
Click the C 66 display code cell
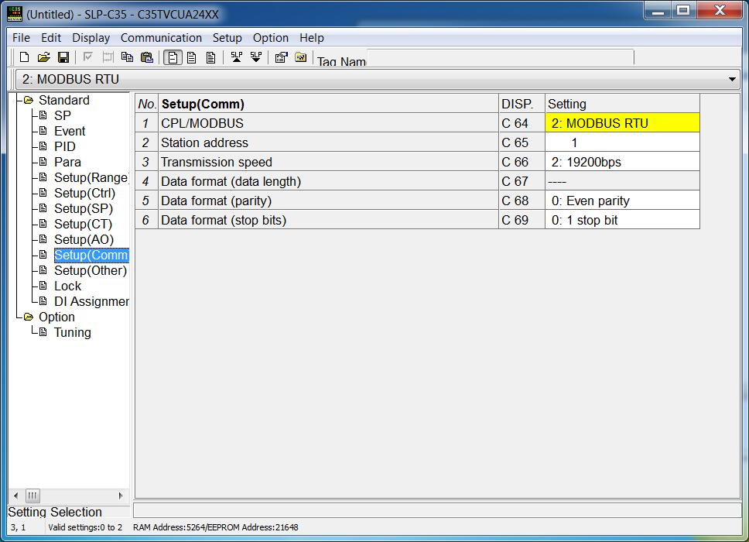click(522, 162)
